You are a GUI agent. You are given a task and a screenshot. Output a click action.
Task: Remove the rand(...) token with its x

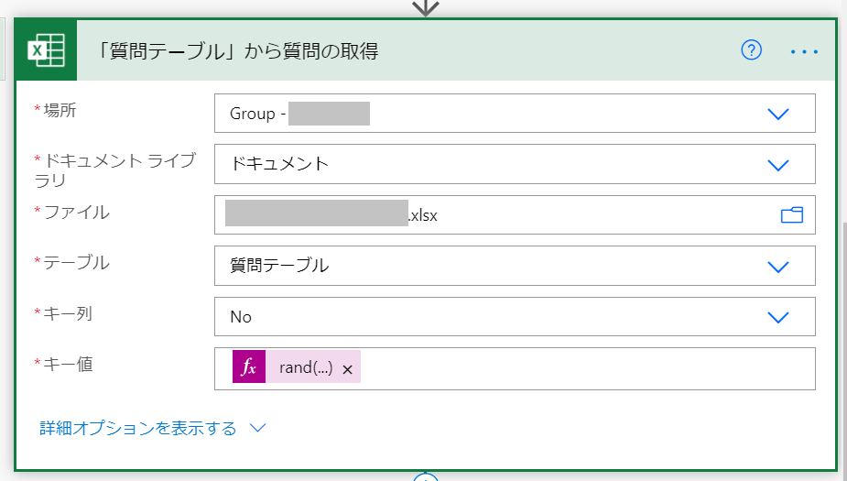coord(347,369)
